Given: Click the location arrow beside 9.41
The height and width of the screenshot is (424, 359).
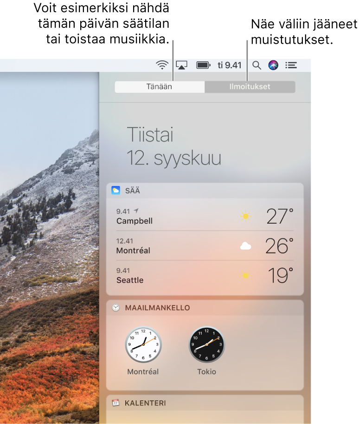Looking at the screenshot, I should (x=136, y=211).
